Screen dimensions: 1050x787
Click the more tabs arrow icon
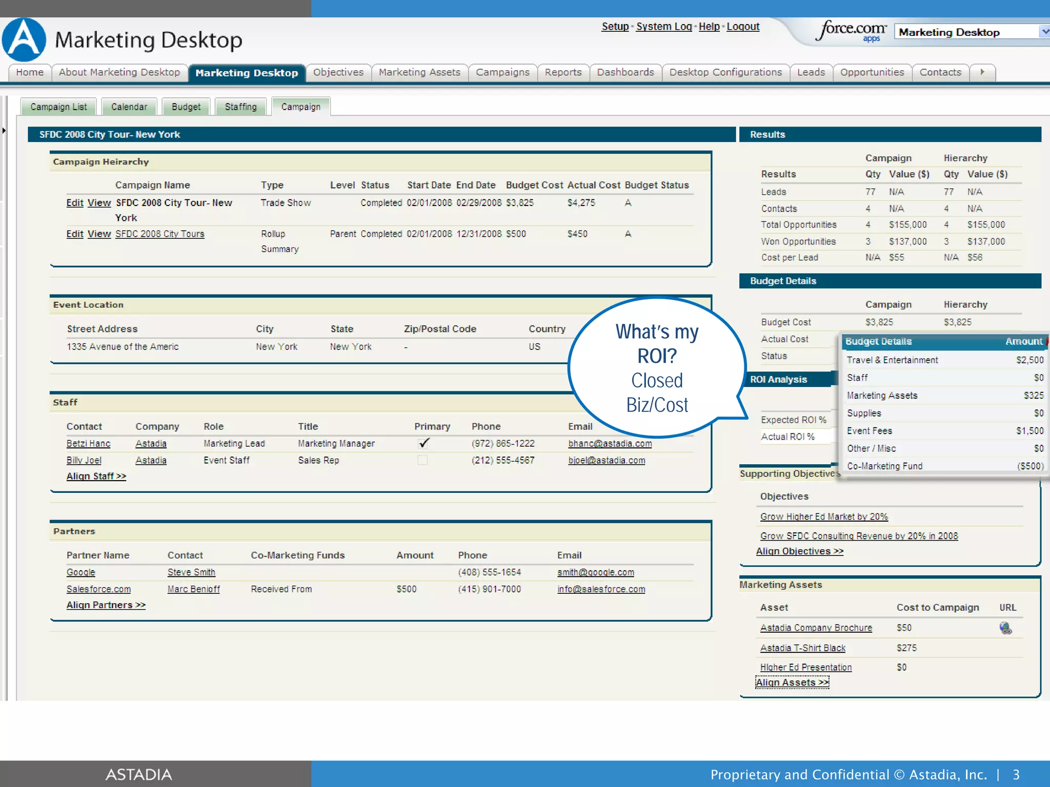pyautogui.click(x=982, y=72)
